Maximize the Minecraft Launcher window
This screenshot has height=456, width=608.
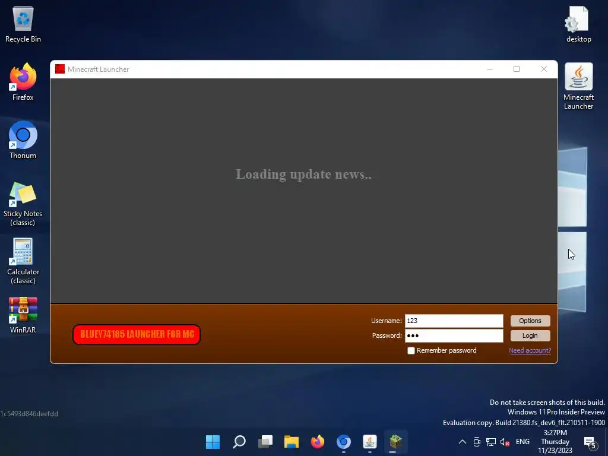coord(517,69)
